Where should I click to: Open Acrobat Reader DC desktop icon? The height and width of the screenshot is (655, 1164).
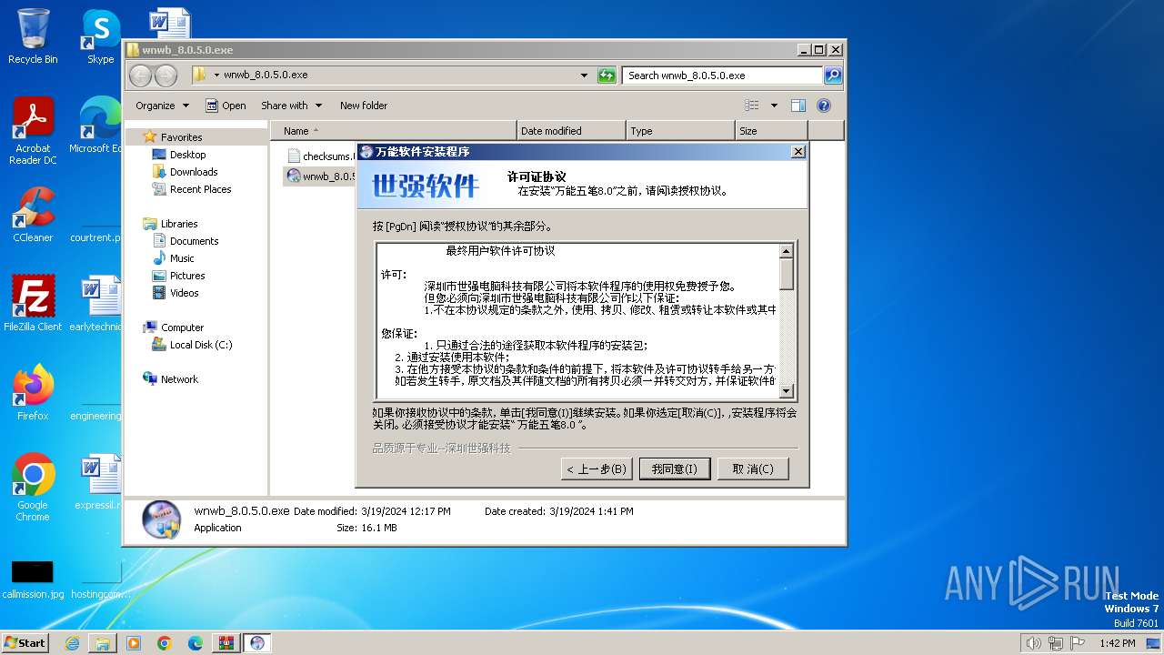click(33, 131)
